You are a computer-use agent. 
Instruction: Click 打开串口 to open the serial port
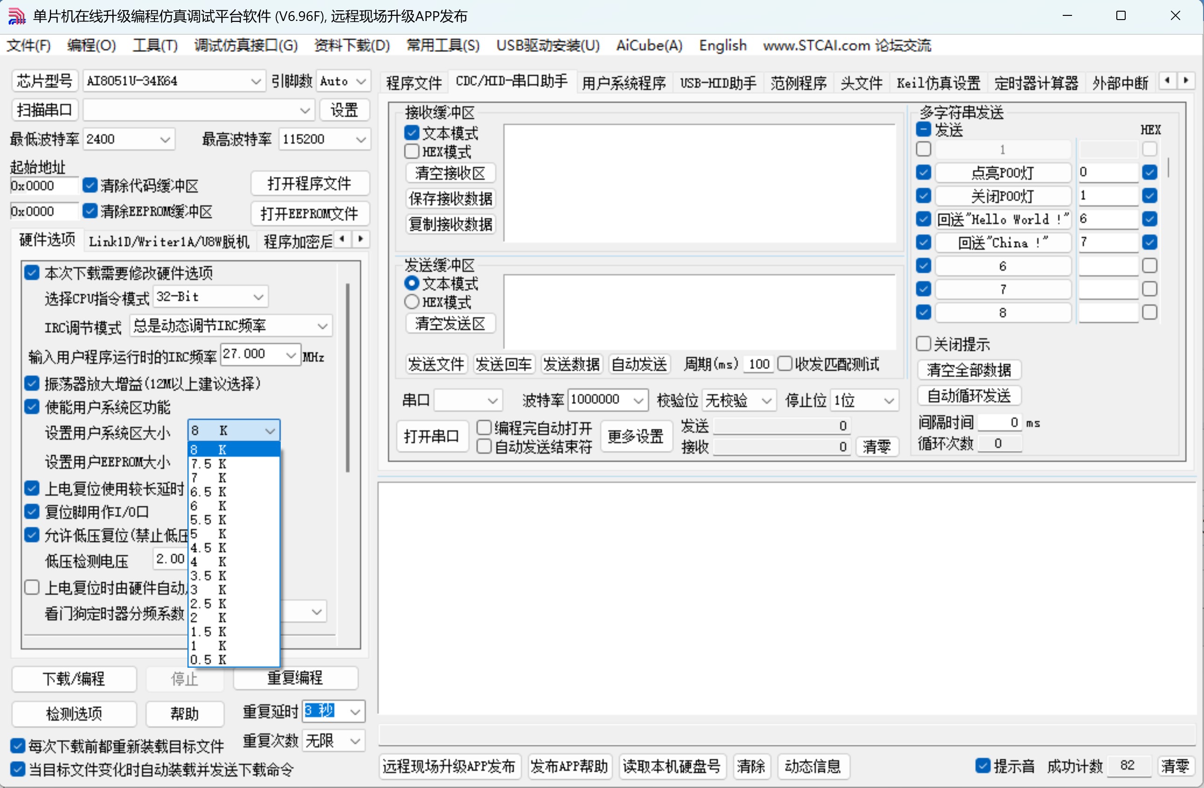point(432,436)
